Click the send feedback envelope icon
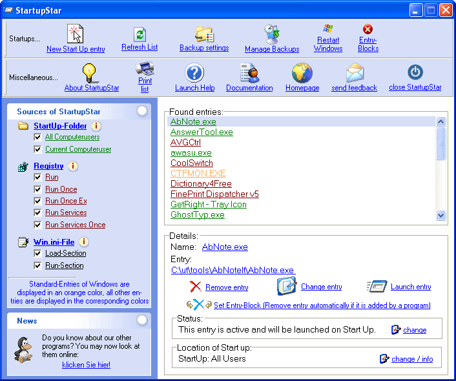 click(x=355, y=73)
